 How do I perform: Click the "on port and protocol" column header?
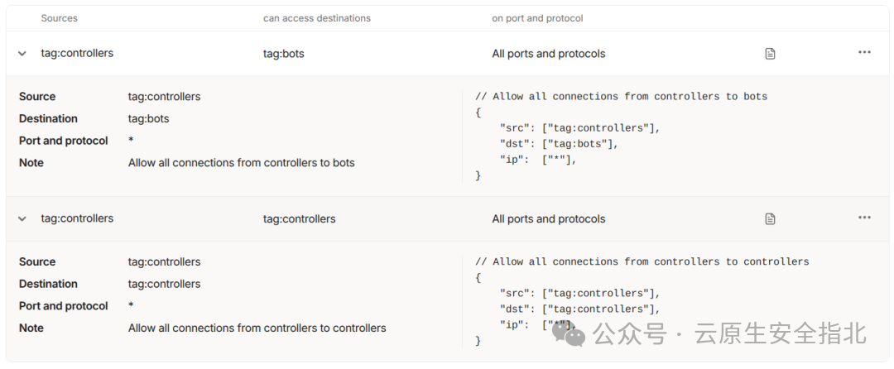tap(537, 18)
